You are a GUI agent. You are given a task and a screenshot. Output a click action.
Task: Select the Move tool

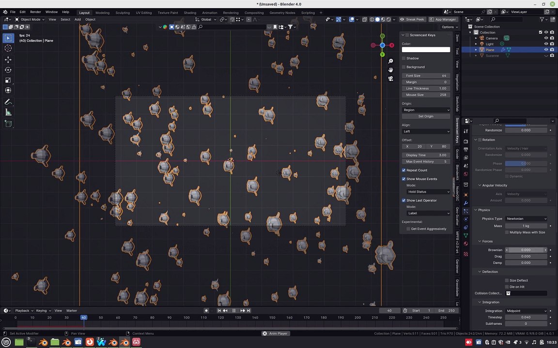click(8, 59)
